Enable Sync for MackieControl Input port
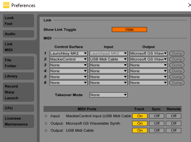Viewport: 191px width, 142px height. coord(156,116)
